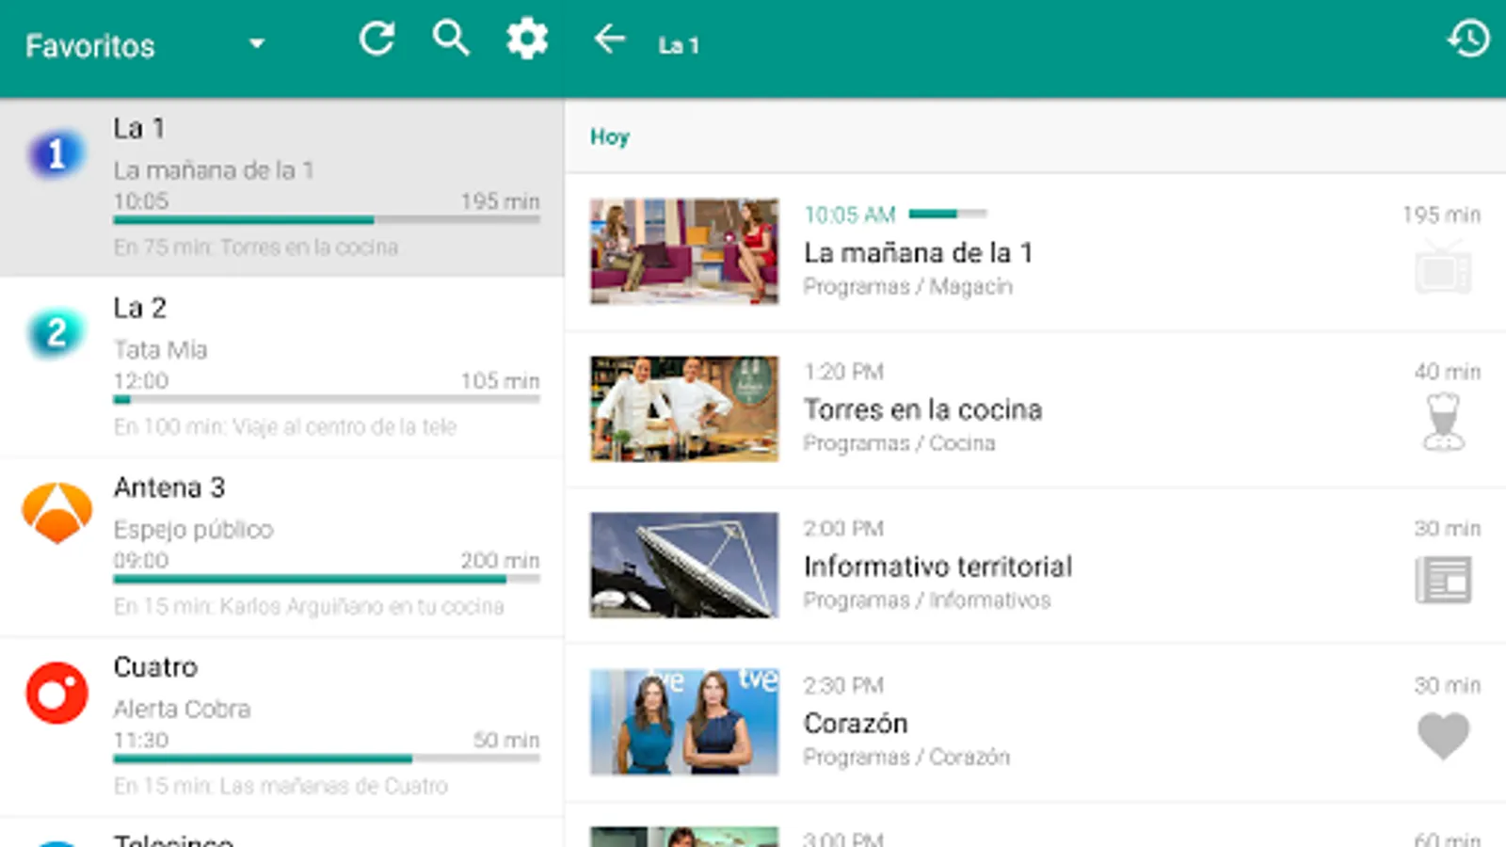Screen dimensions: 1506x847
Task: Click 'Programas / Cocina' category text
Action: [899, 443]
